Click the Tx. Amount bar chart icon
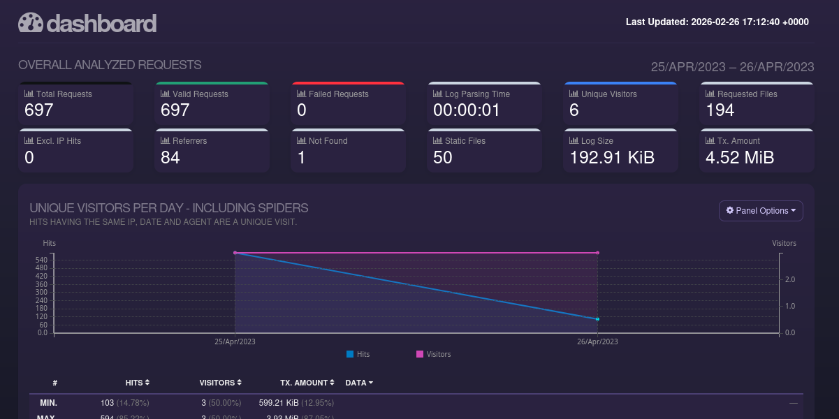The width and height of the screenshot is (839, 419). click(x=710, y=140)
